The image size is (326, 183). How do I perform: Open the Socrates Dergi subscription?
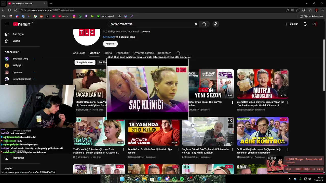(x=20, y=59)
